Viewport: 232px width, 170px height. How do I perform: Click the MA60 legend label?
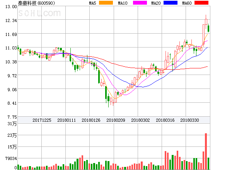187,3
